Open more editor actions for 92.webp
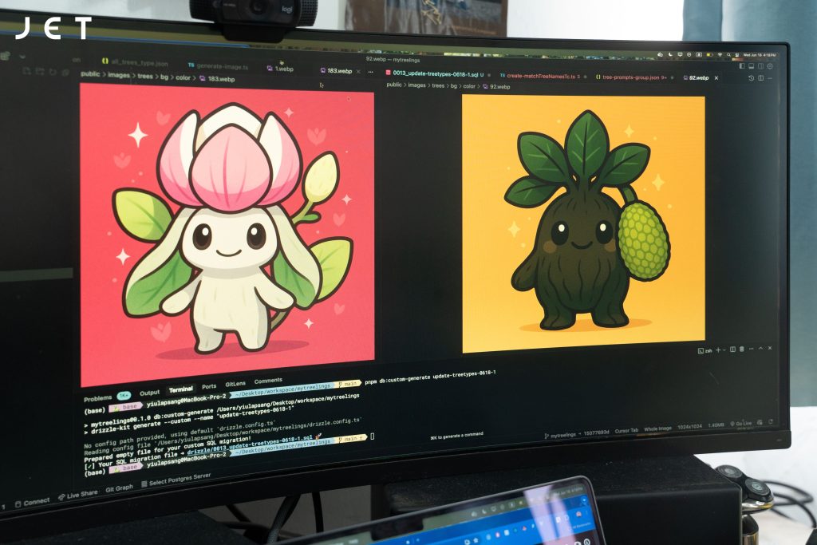Screen dimensions: 817x545 coord(770,78)
